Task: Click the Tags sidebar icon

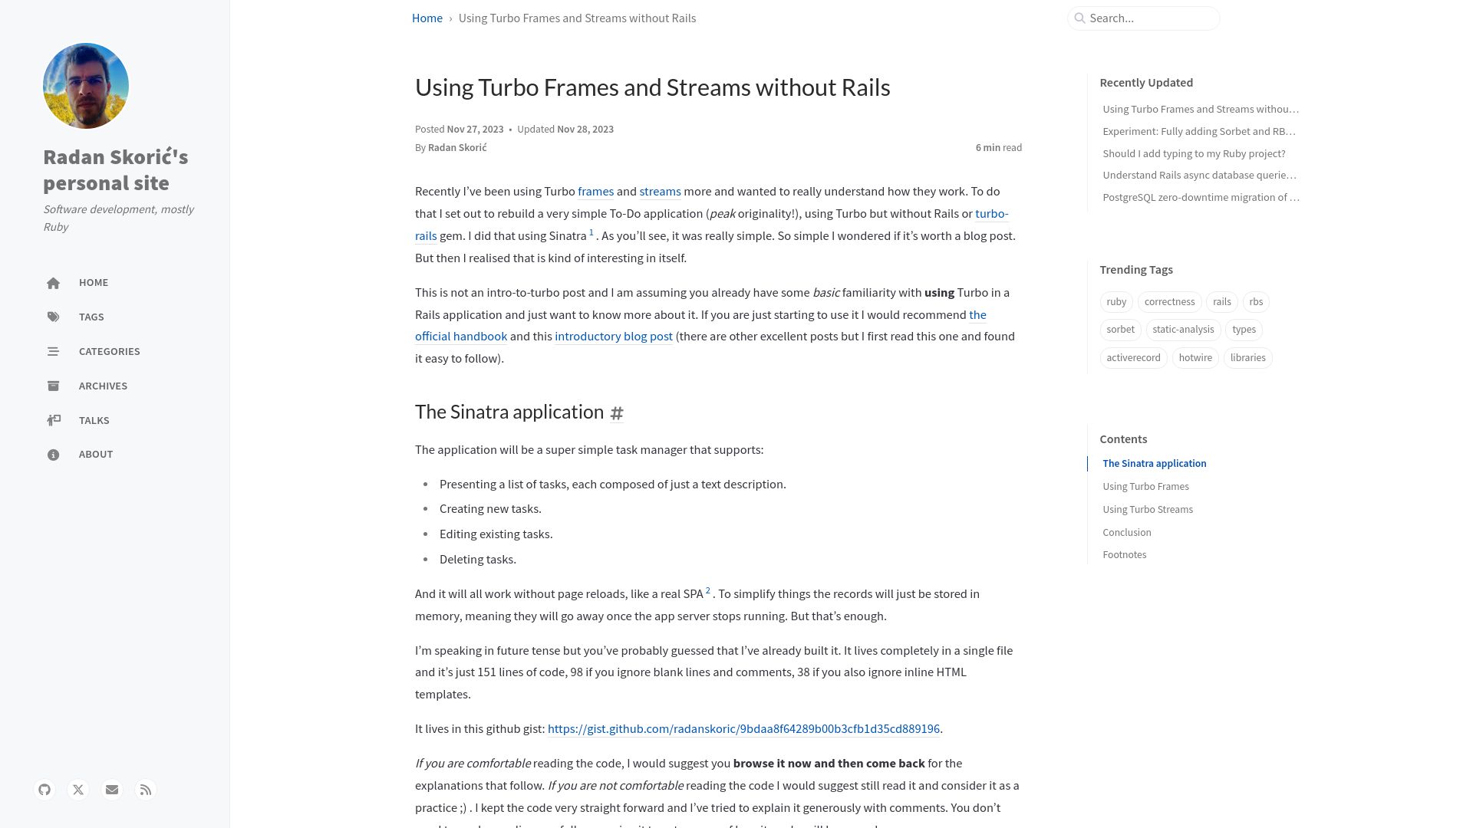Action: coord(53,317)
